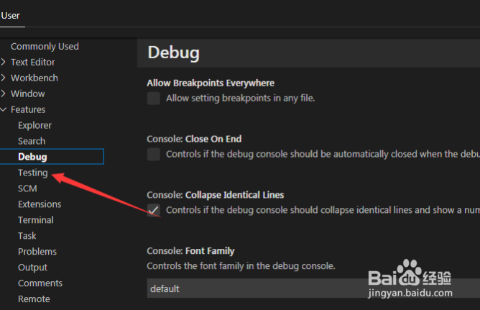Check the Console Close On End option
The height and width of the screenshot is (310, 480).
click(154, 154)
